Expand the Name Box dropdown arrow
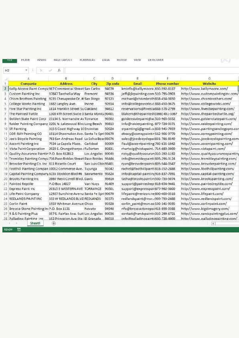Screen dimensions: 239x338 click(x=26, y=70)
